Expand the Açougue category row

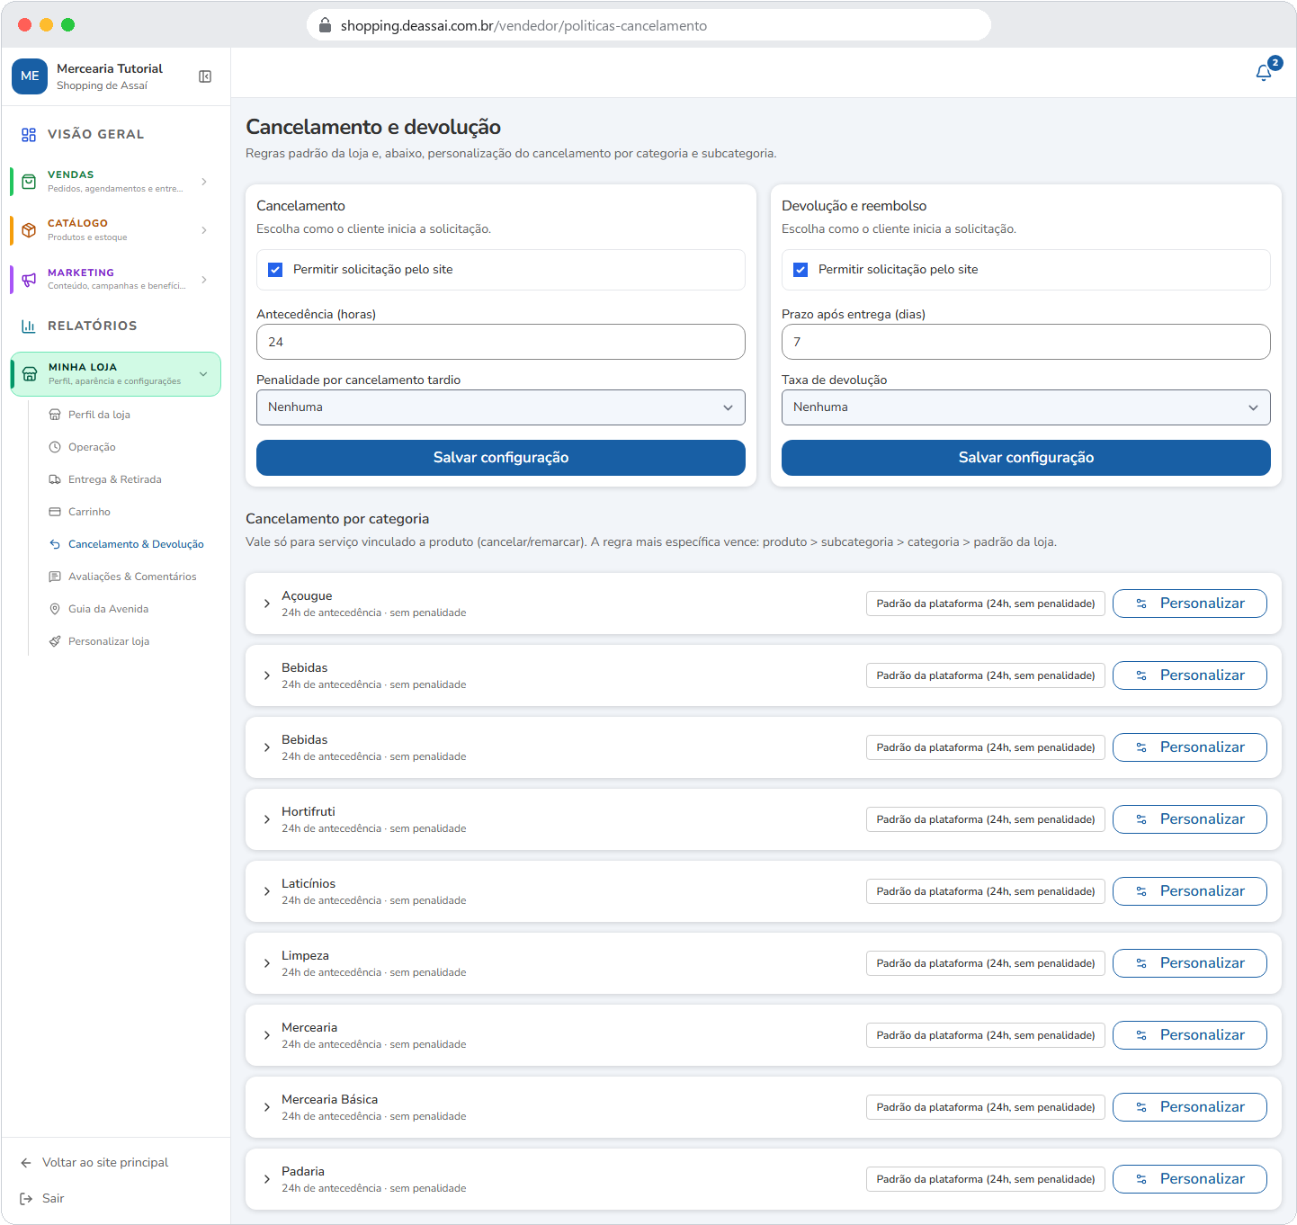click(x=267, y=604)
